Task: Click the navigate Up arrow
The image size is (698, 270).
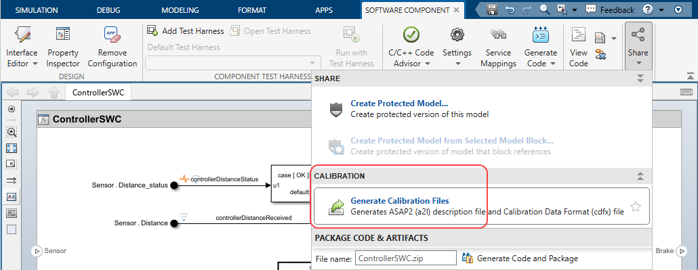Action: click(54, 93)
